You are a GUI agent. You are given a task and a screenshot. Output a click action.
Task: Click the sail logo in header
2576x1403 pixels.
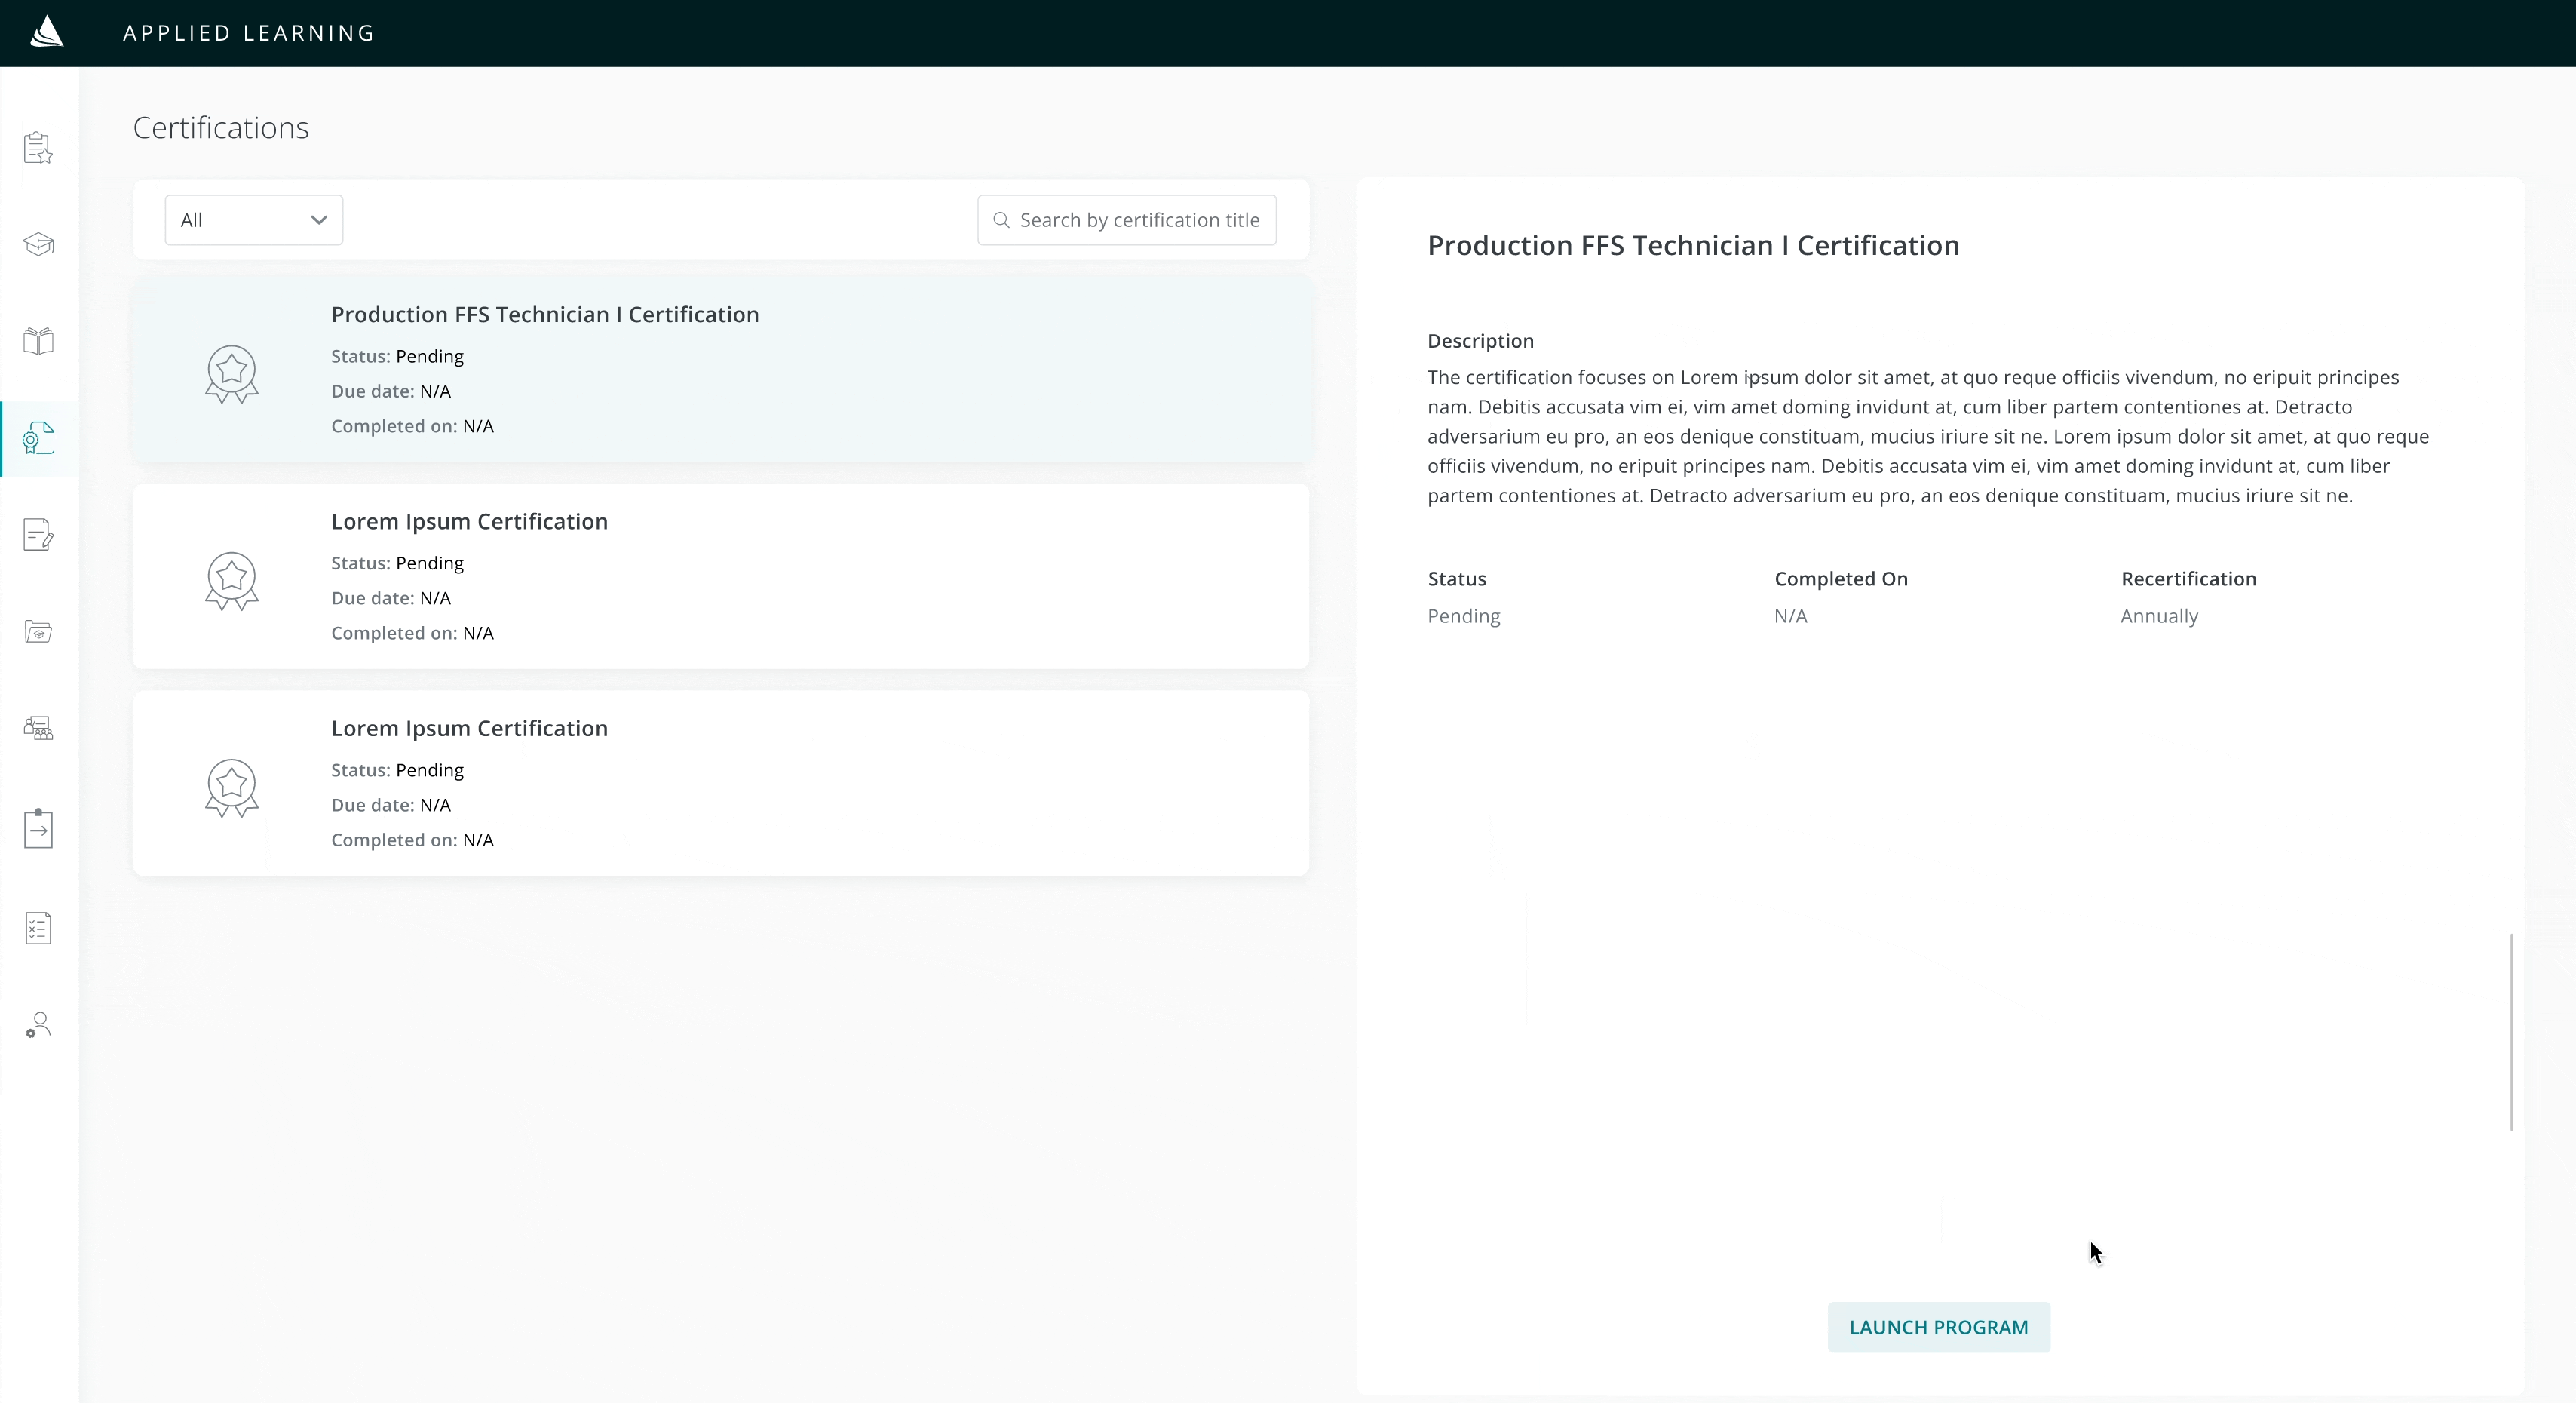pyautogui.click(x=46, y=32)
